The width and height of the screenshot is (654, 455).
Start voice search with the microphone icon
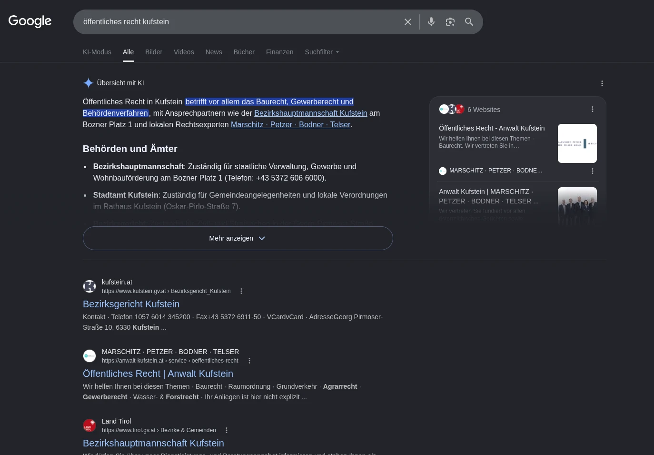(431, 22)
